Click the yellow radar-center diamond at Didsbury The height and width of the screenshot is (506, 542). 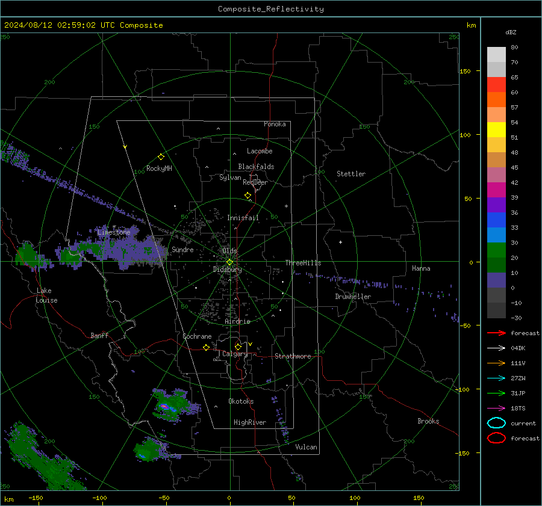tap(230, 262)
